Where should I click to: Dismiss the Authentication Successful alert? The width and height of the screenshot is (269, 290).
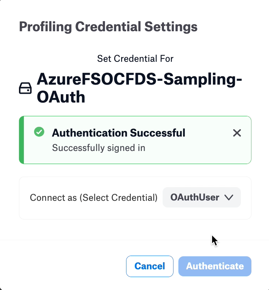237,133
